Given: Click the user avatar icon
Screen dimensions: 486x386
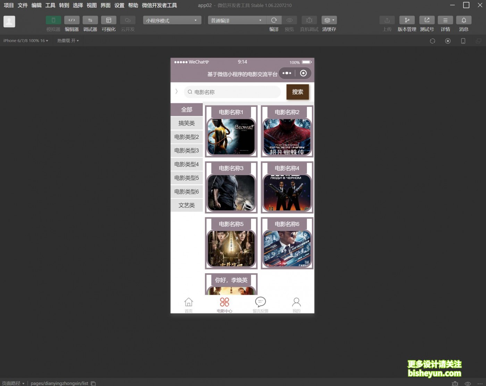Looking at the screenshot, I should tap(9, 22).
